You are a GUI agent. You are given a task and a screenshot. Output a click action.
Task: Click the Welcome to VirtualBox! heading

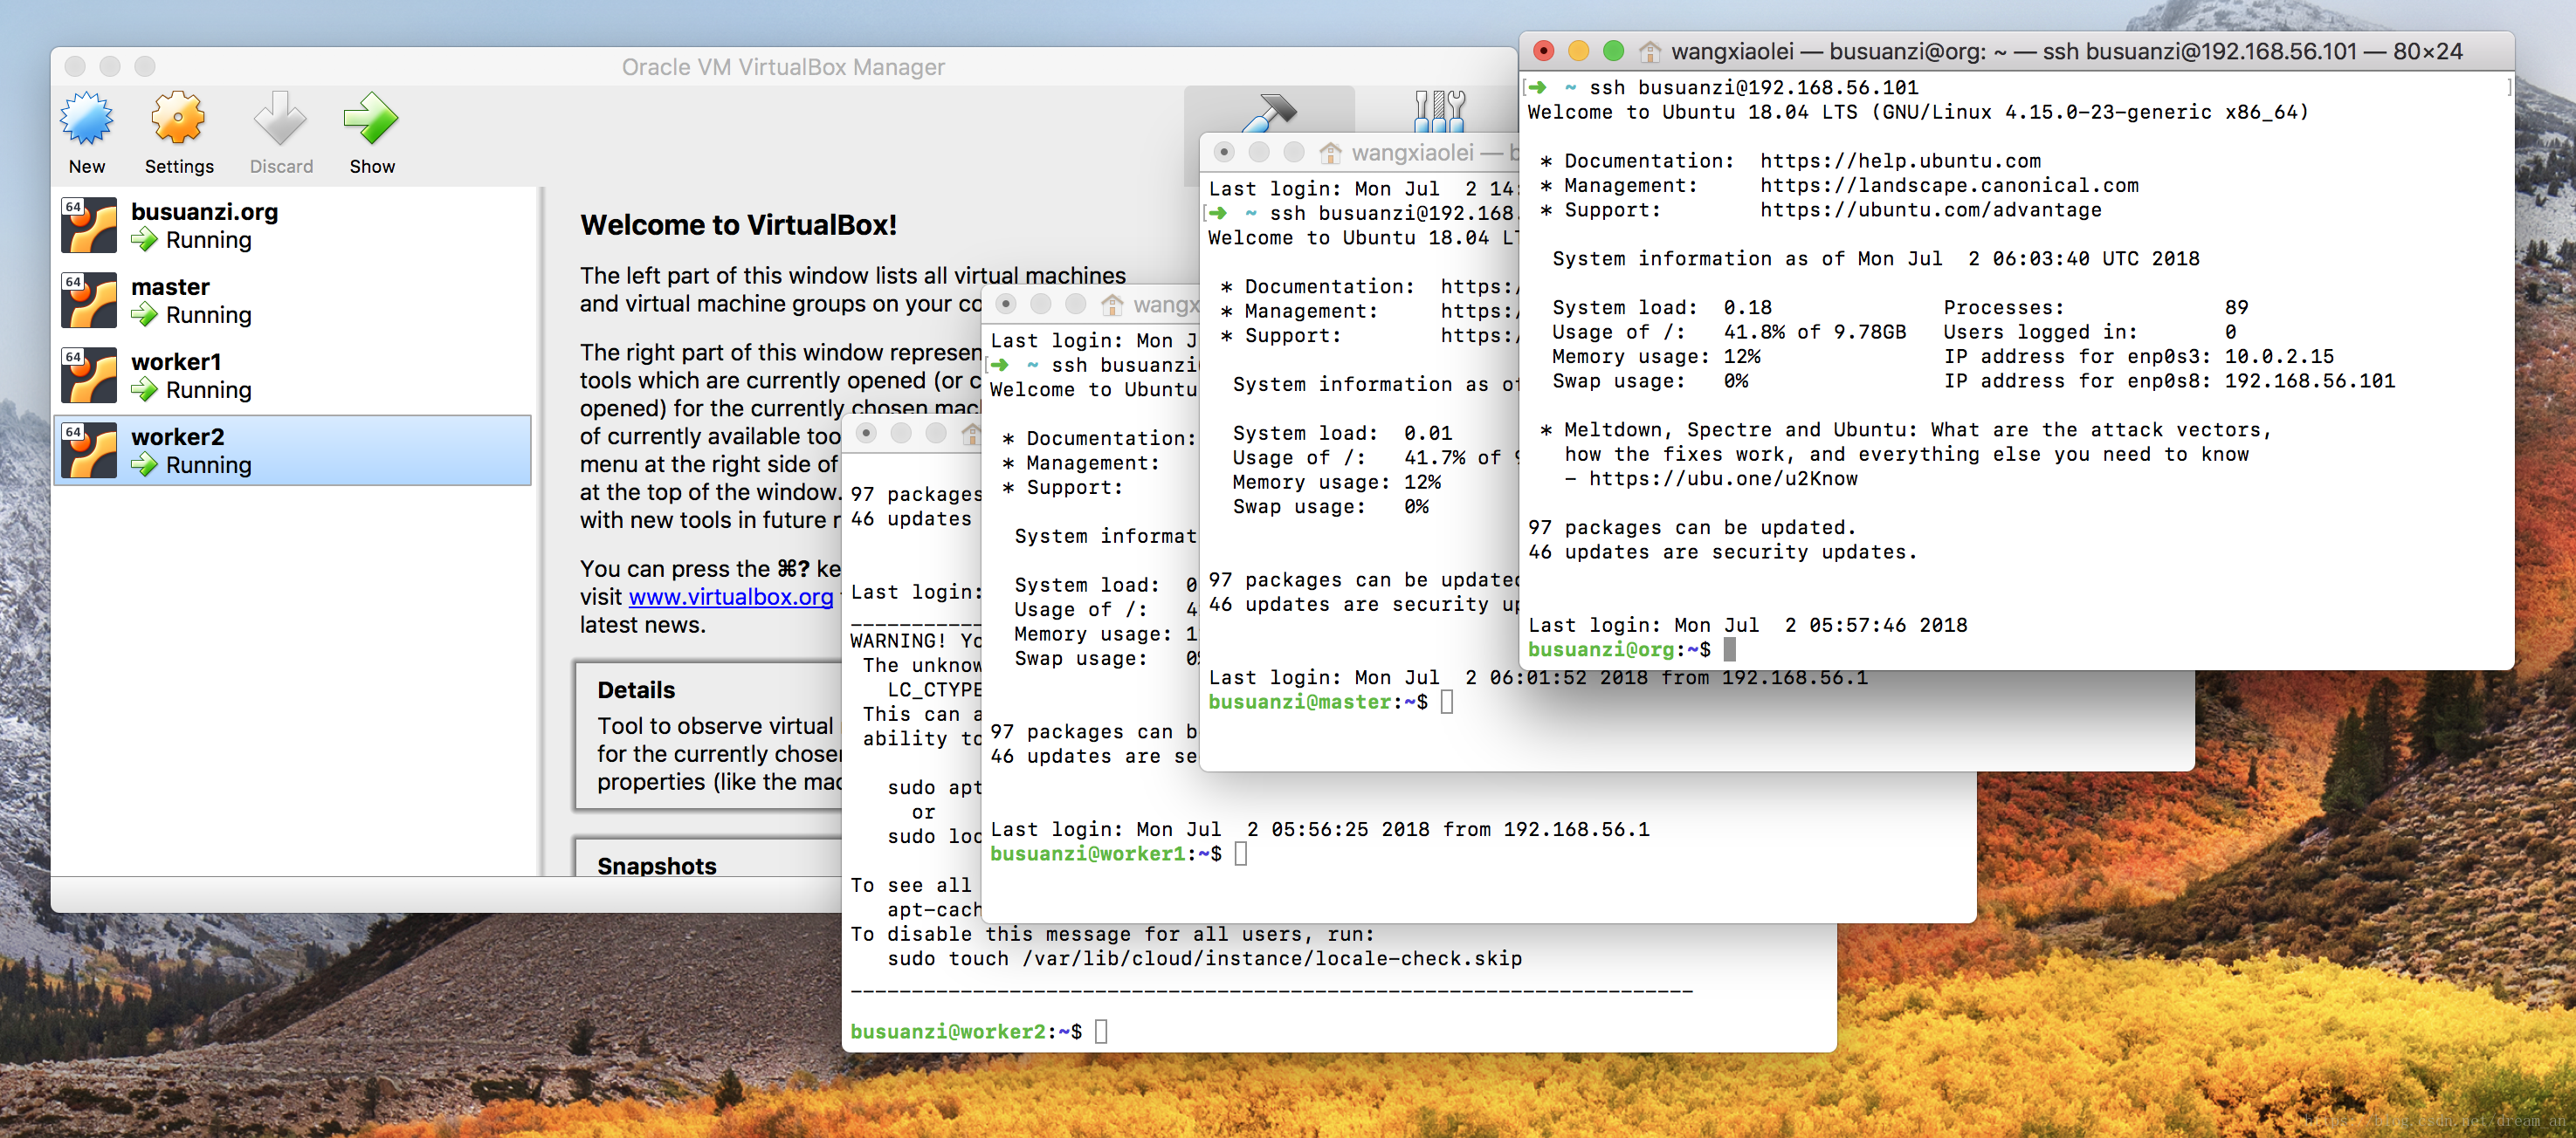coord(738,225)
